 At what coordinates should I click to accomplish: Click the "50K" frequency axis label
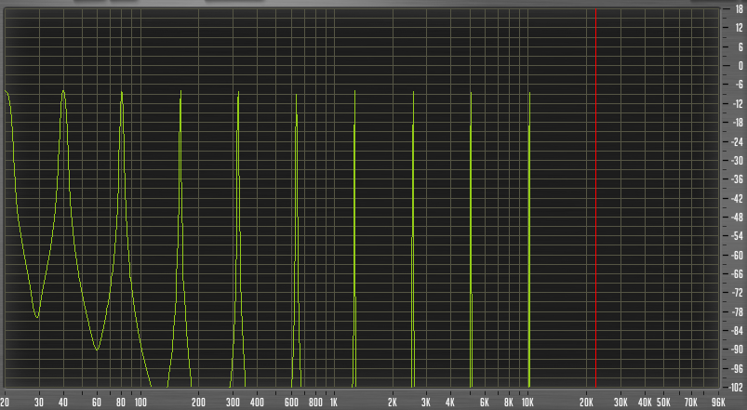[x=663, y=403]
